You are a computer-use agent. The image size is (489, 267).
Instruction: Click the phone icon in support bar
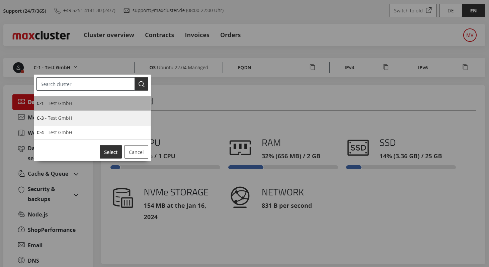[x=57, y=10]
